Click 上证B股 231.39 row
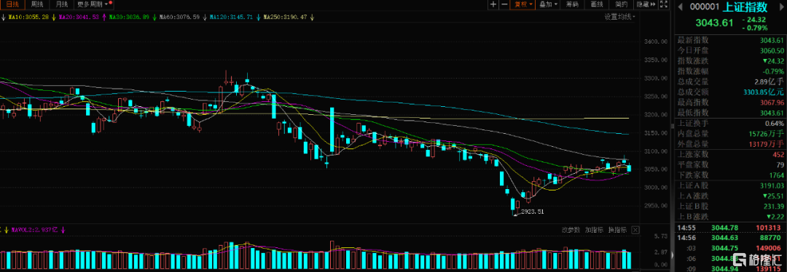 pyautogui.click(x=730, y=207)
